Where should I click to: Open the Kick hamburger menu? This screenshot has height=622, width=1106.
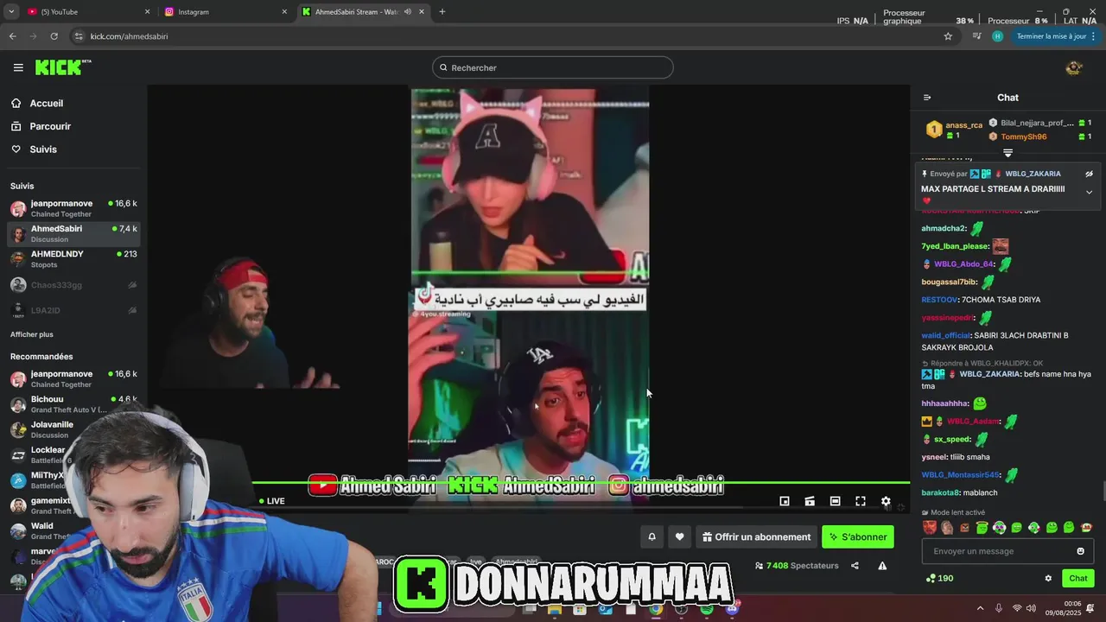point(18,67)
